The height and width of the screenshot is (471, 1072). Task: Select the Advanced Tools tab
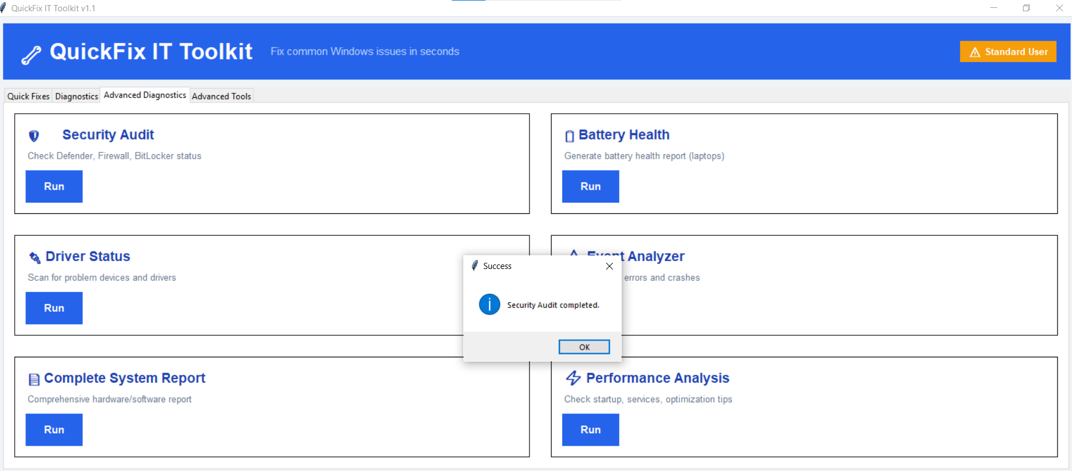[x=221, y=96]
